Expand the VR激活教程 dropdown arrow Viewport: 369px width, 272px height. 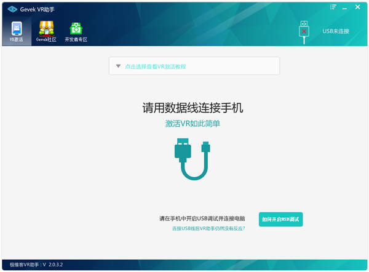118,66
